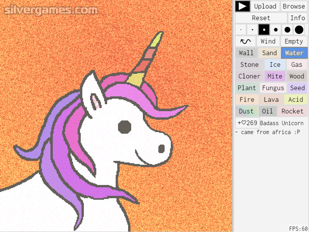The height and width of the screenshot is (232, 309).
Task: Open the Upload option
Action: (x=265, y=6)
